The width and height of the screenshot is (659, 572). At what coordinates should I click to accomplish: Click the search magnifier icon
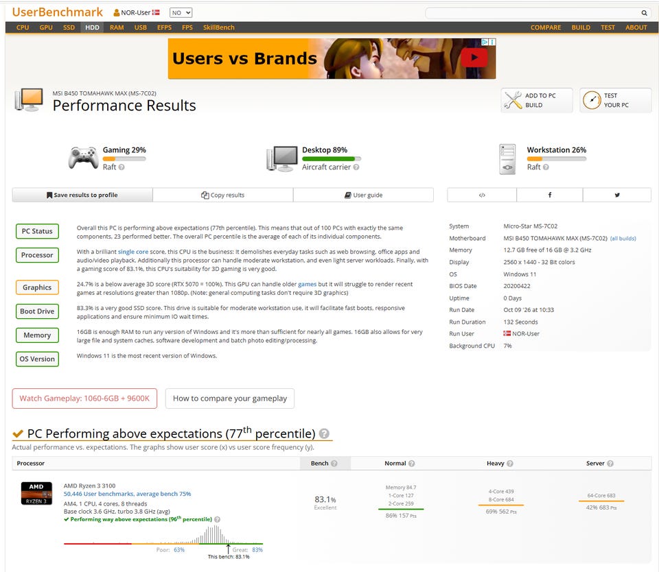(644, 13)
